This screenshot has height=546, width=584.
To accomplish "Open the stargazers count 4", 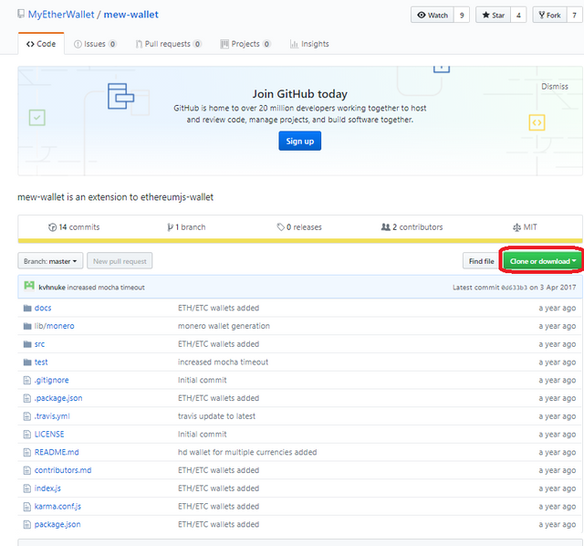I will 518,15.
